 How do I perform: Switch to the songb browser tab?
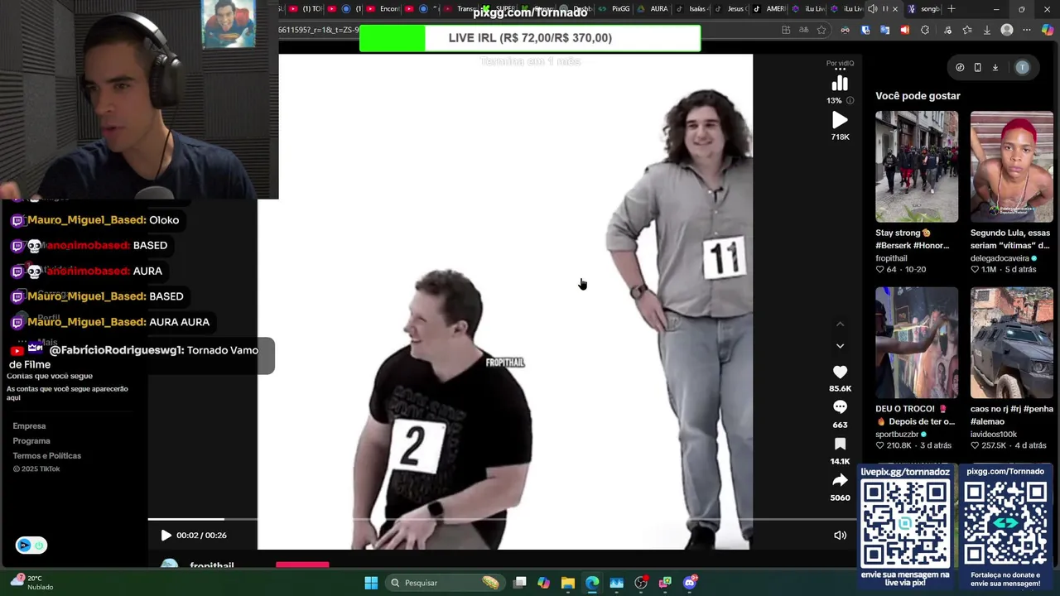pos(923,9)
